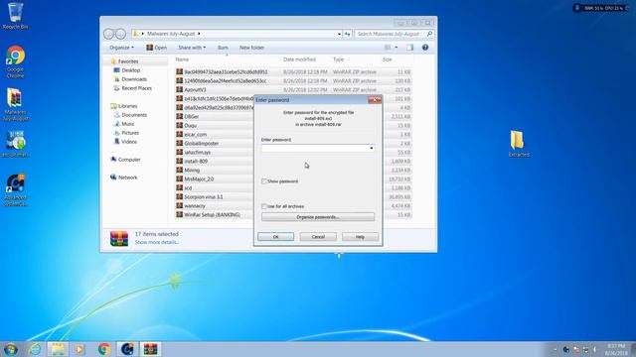Click the taskbar clock showing the date
This screenshot has height=357, width=636.
coord(616,349)
